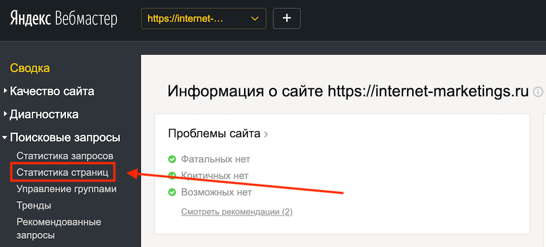Select Статистика страниц menu item

63,173
